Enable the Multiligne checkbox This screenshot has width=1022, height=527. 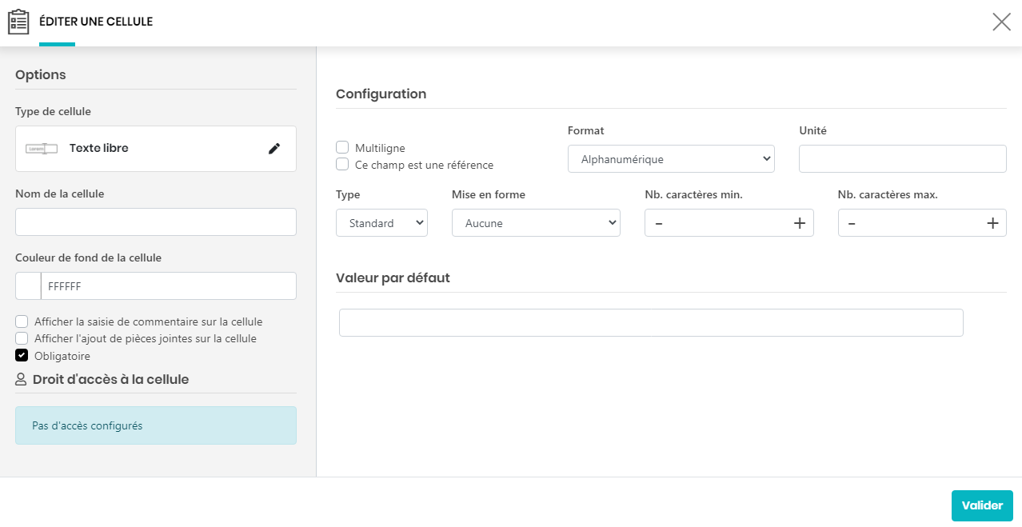click(342, 147)
